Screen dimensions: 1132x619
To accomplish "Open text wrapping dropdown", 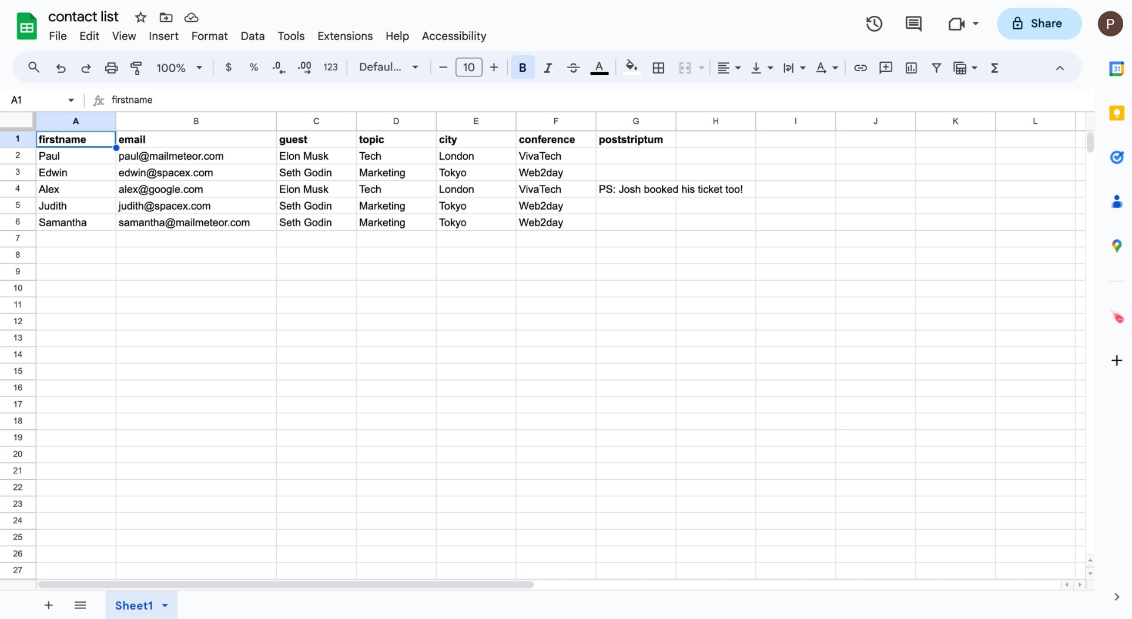I will [794, 68].
